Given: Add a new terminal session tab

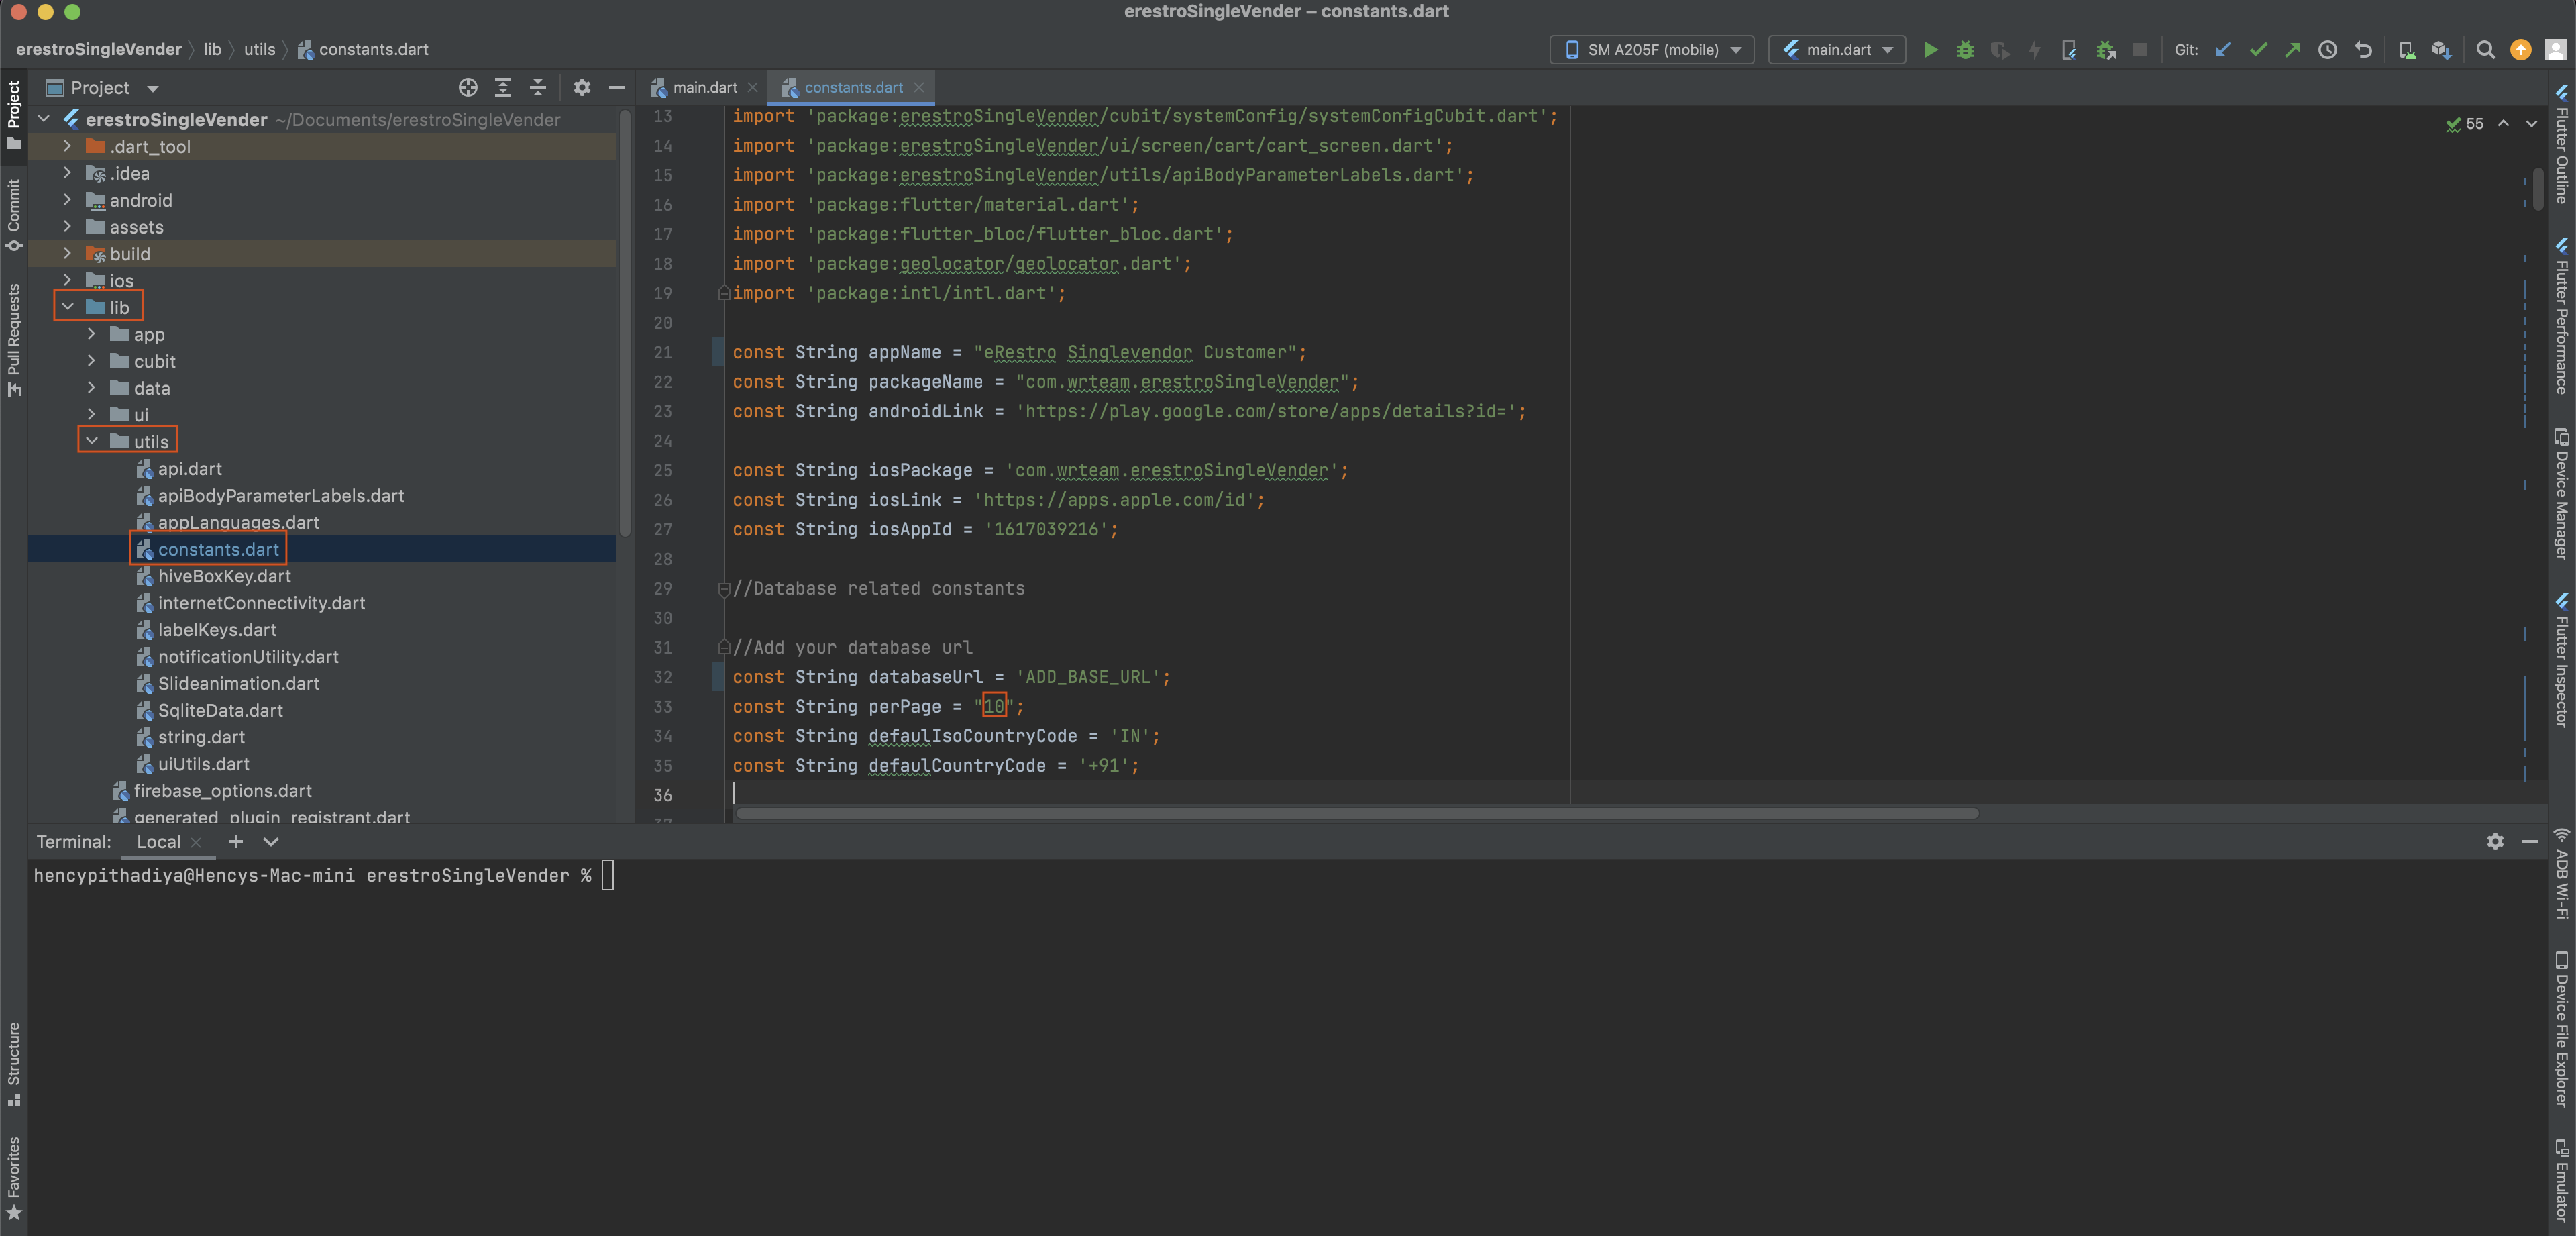Looking at the screenshot, I should click(236, 842).
